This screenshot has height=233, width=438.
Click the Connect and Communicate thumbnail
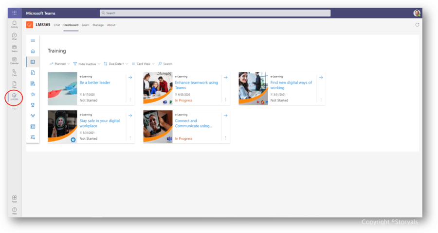(x=158, y=127)
